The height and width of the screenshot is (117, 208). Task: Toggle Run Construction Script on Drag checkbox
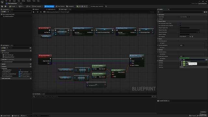pyautogui.click(x=180, y=23)
